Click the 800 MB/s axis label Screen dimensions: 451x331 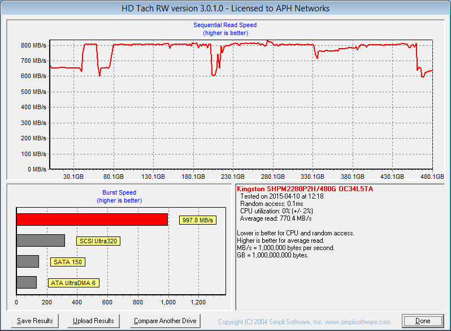click(33, 45)
